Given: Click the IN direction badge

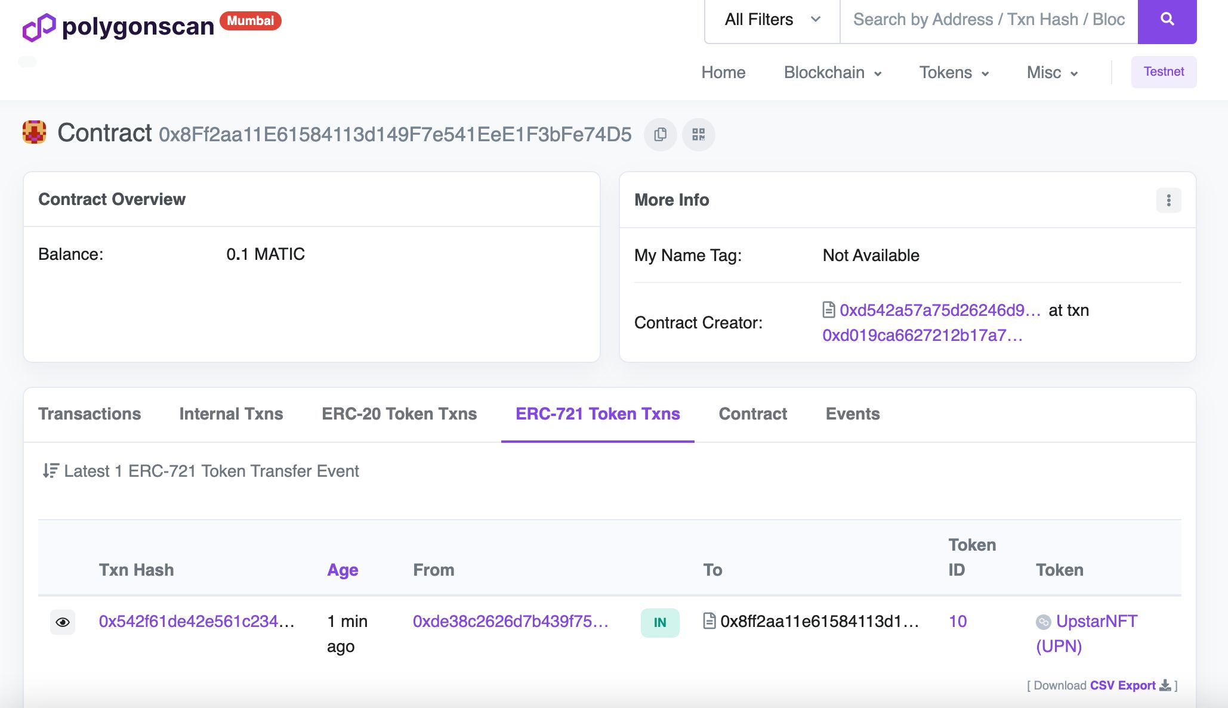Looking at the screenshot, I should click(660, 623).
